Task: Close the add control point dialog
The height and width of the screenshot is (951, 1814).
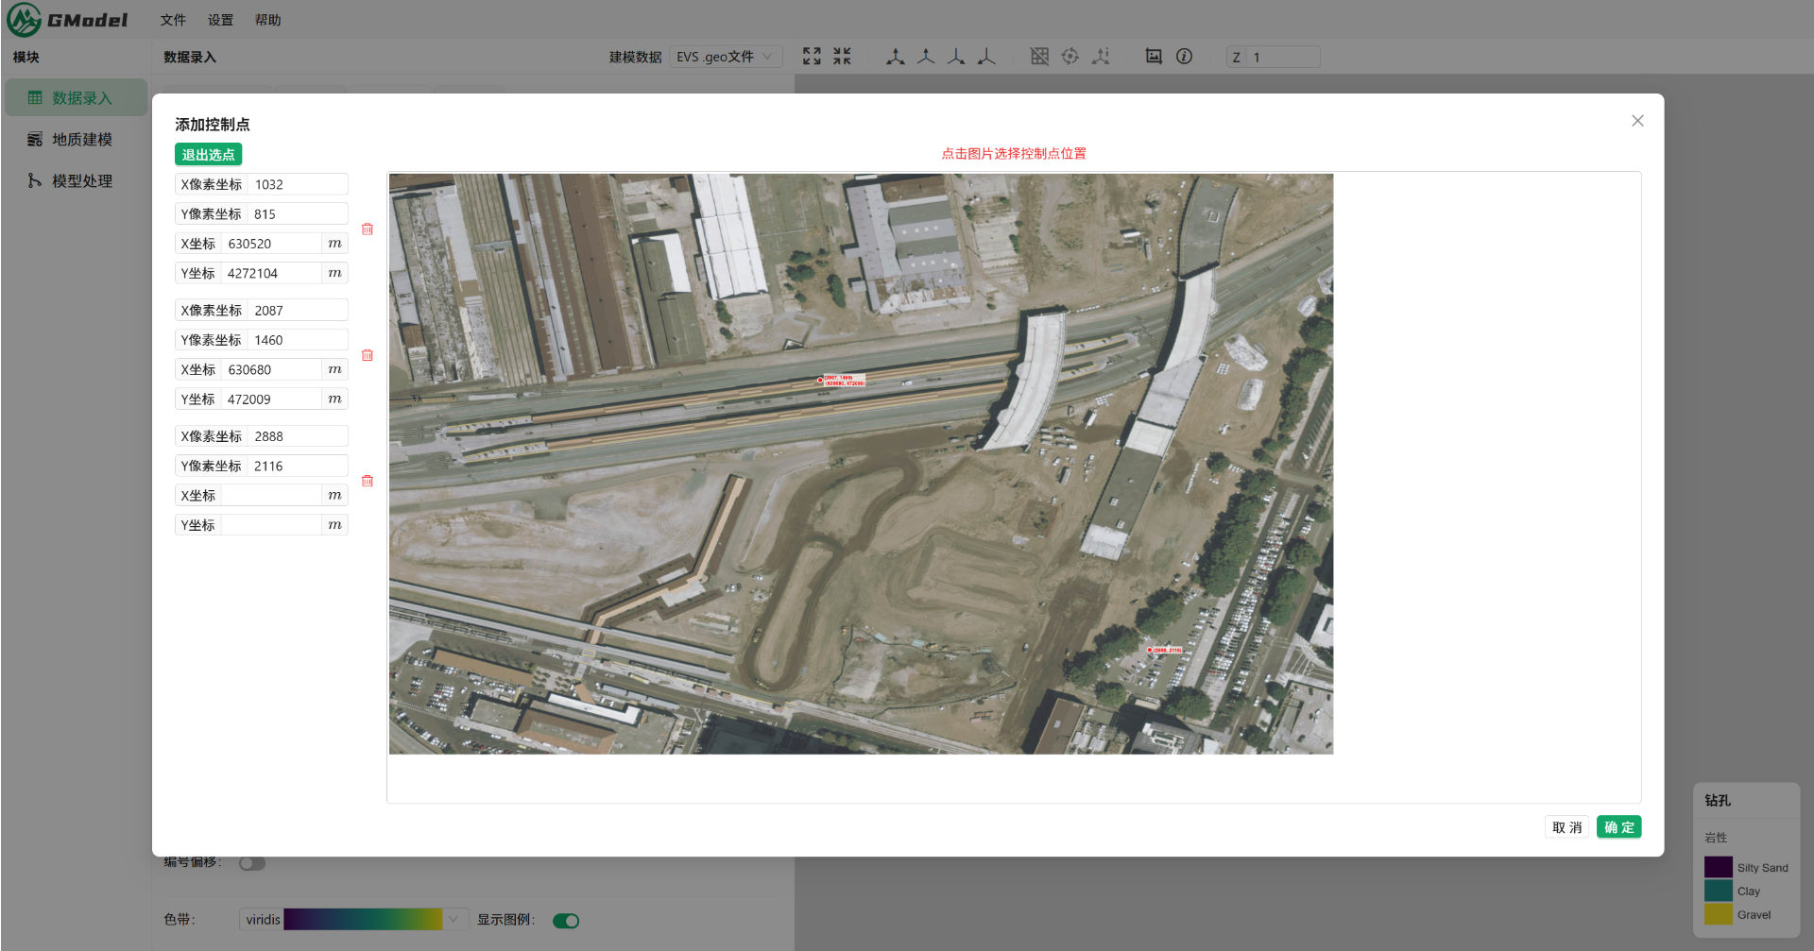Action: coord(1637,121)
